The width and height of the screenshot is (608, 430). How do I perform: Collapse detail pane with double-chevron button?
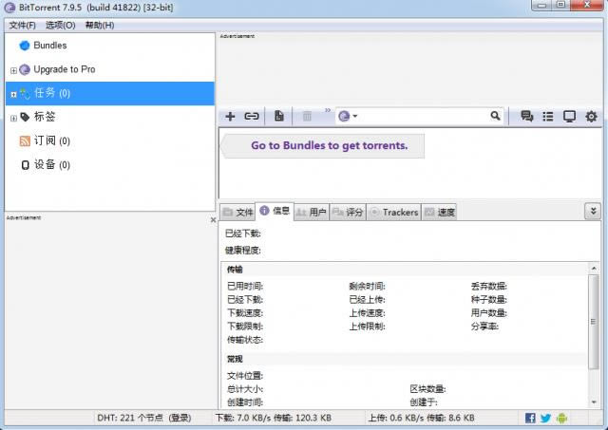593,211
